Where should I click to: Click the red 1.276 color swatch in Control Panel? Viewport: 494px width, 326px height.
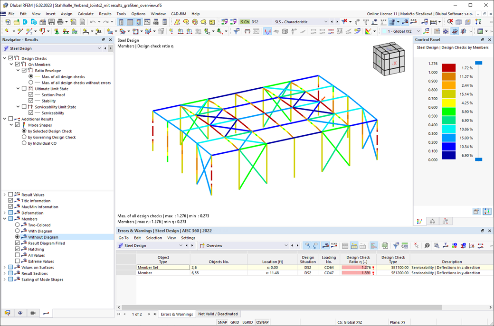point(448,67)
